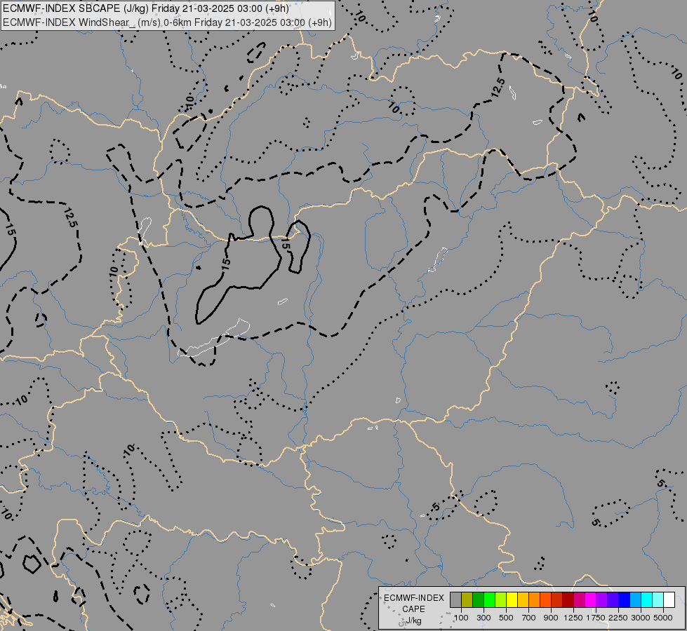Viewport: 687px width, 631px height.
Task: Click the legend's ECMWF-INDEX label
Action: click(413, 598)
